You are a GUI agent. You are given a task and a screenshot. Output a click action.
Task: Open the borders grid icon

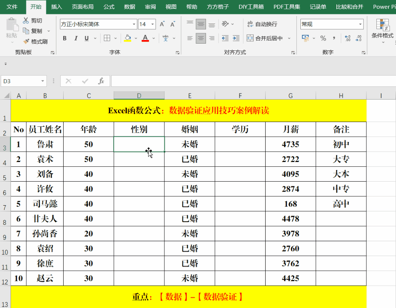(x=107, y=38)
